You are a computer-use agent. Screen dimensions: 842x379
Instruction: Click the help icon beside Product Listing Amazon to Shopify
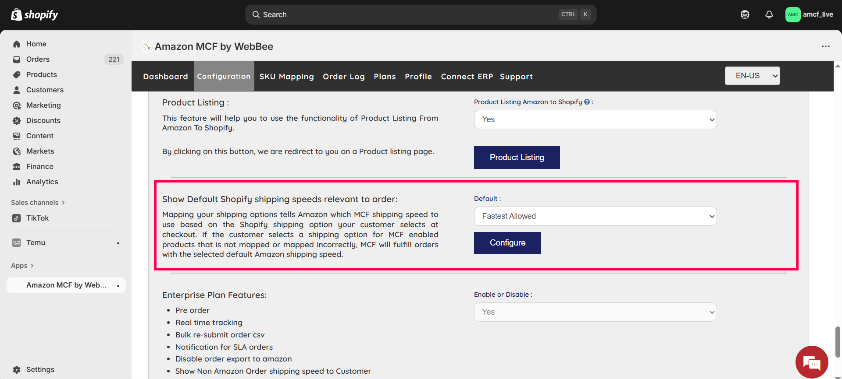coord(587,102)
